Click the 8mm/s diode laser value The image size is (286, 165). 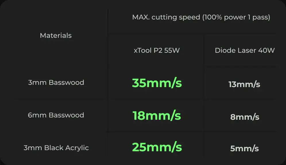click(x=245, y=117)
